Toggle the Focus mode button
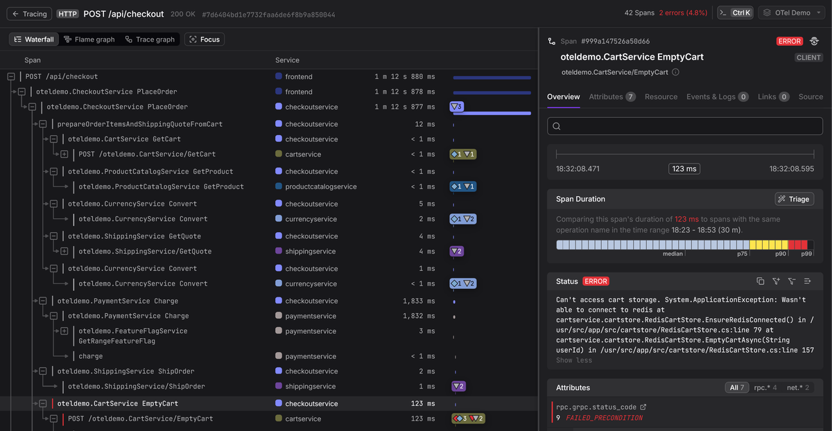 click(205, 39)
